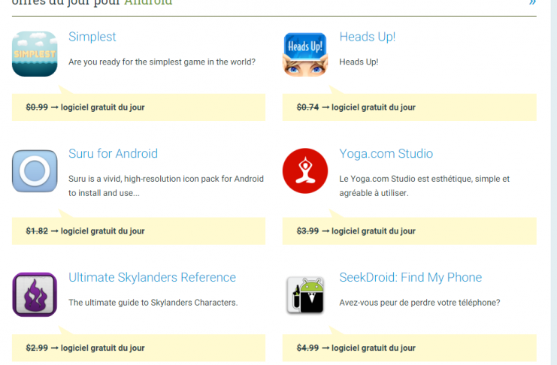Click the 'Heads Up!' description text under title

pos(359,62)
